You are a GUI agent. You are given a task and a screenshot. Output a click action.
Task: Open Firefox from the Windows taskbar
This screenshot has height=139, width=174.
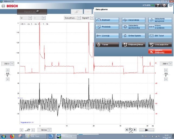tap(12, 136)
